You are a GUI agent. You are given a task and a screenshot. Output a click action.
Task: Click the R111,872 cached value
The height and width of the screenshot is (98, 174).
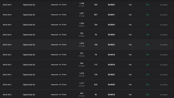tap(82, 6)
